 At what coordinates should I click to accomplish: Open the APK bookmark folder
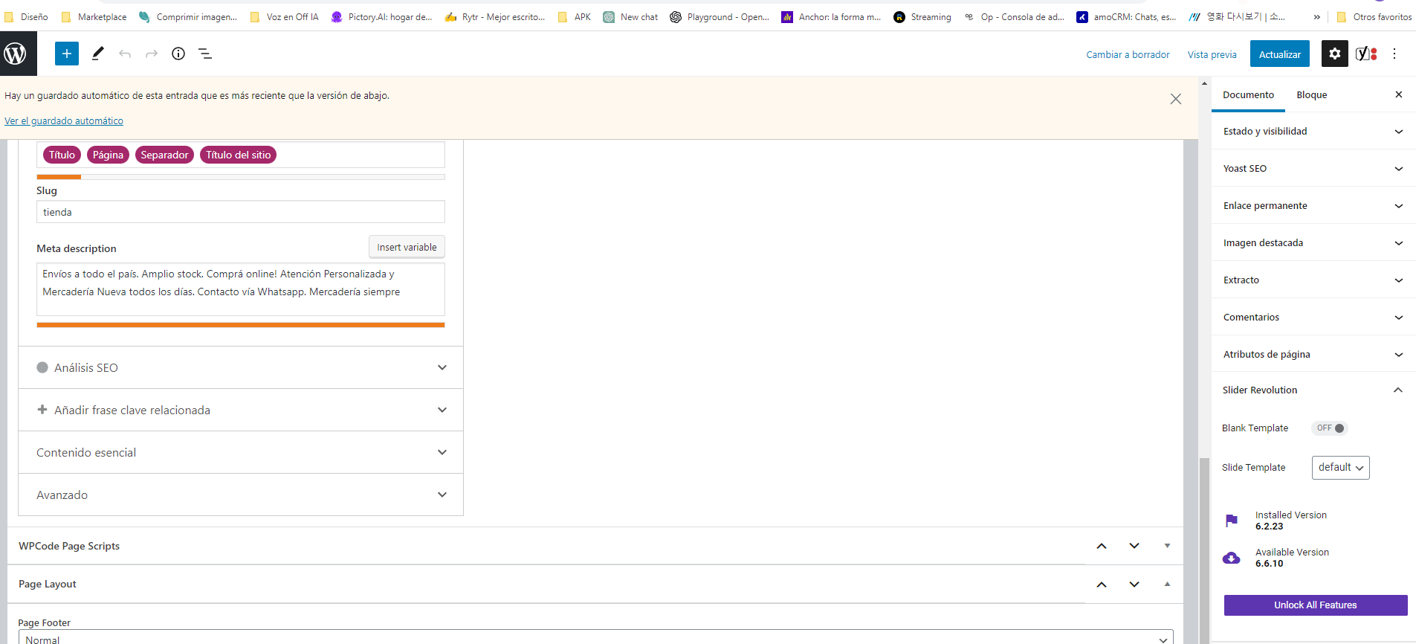(x=575, y=16)
